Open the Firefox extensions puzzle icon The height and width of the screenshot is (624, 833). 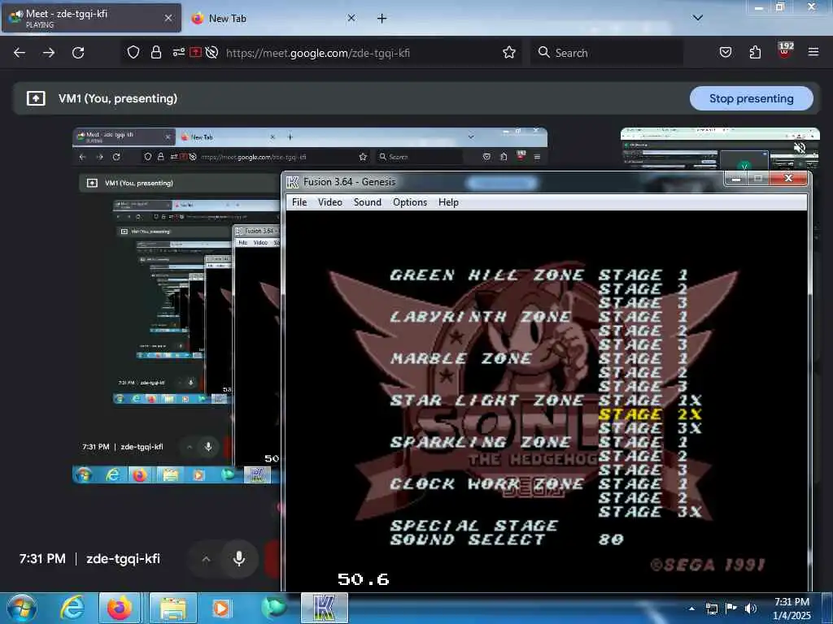(755, 52)
